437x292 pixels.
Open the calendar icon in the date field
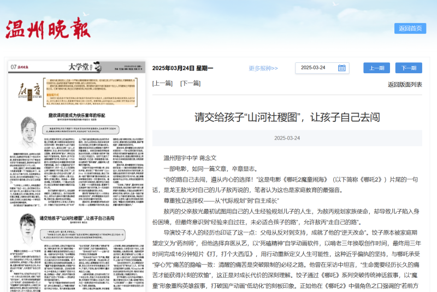tap(341, 68)
